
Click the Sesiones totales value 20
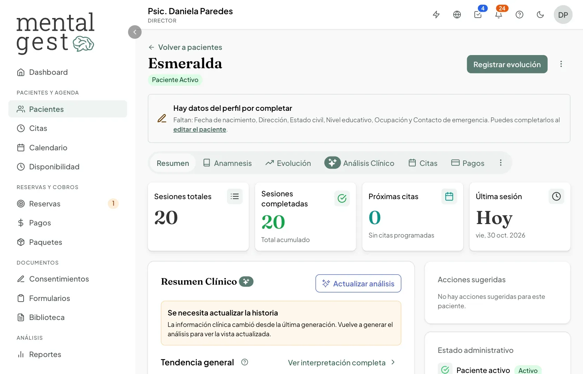click(166, 217)
